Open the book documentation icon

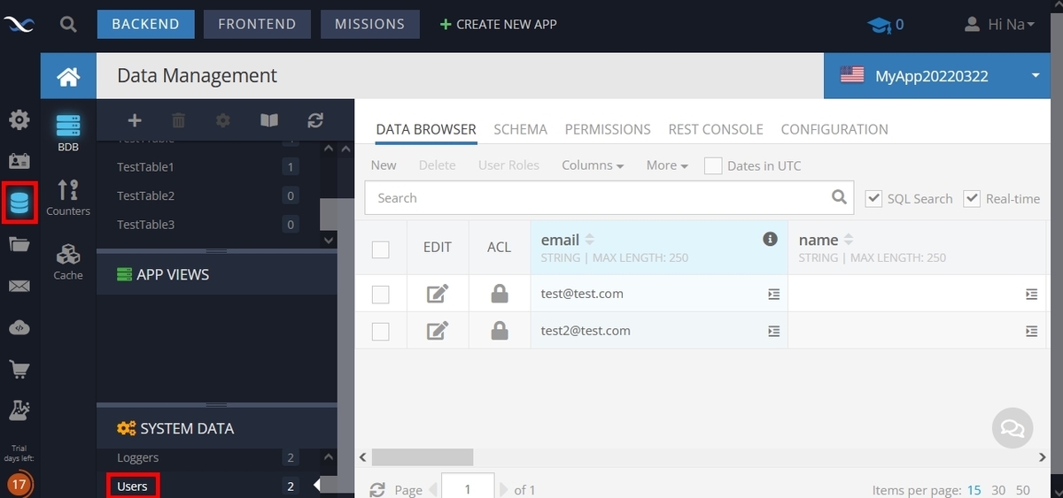[269, 120]
